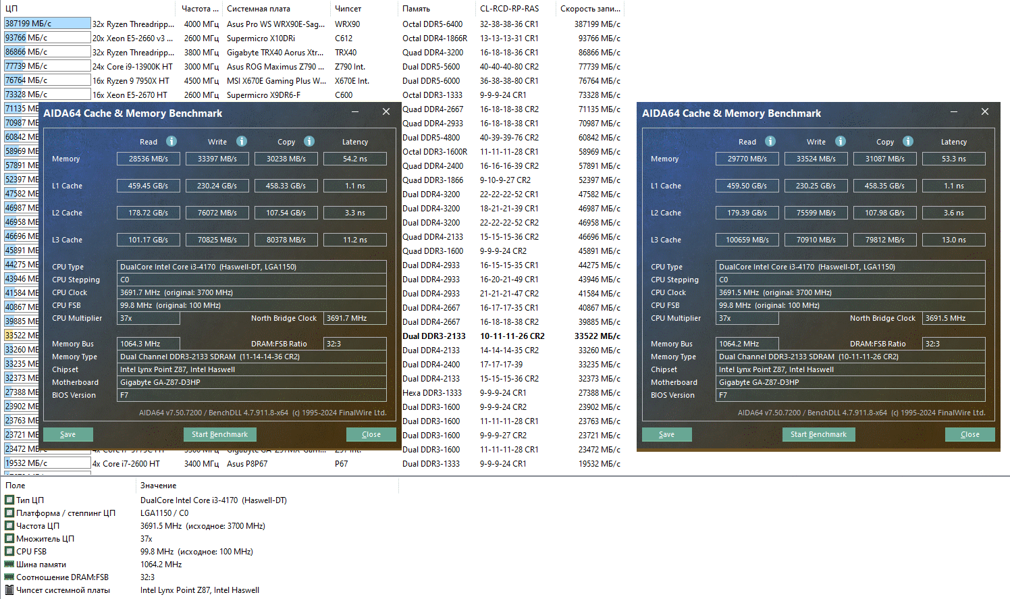Viewport: 1010px width, 599px height.
Task: Click Save in the benchmark window showing 13.0 ns
Action: [x=667, y=434]
